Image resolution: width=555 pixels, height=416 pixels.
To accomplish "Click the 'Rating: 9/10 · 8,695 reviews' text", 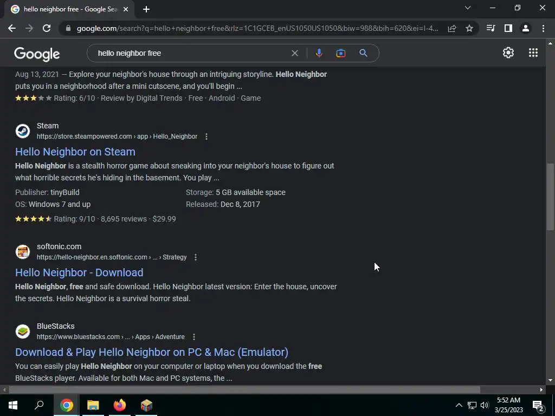I will coord(100,219).
